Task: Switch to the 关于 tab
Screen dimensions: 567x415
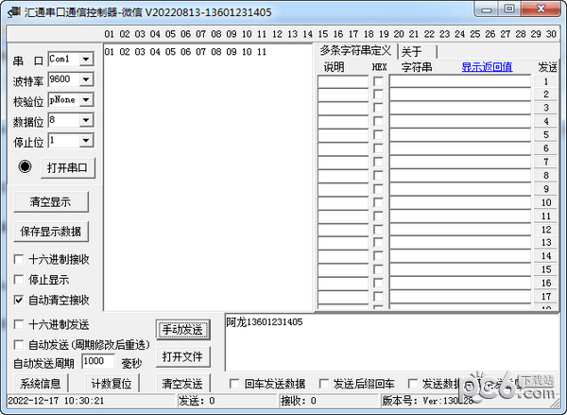Action: pyautogui.click(x=418, y=52)
